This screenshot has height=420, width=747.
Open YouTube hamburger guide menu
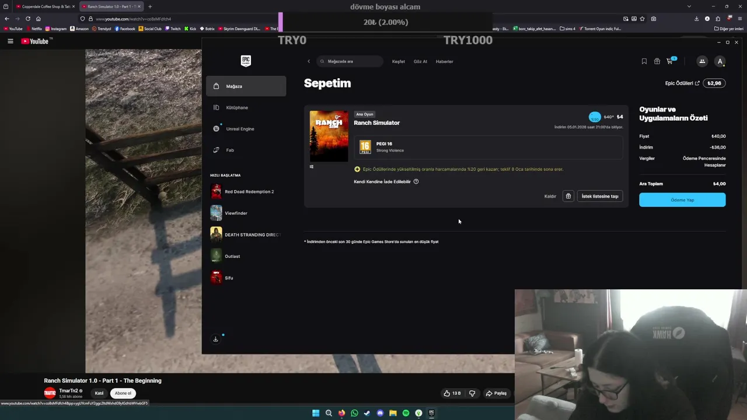point(10,41)
